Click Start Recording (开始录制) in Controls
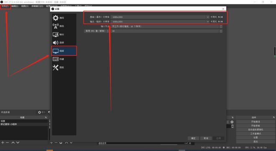 point(256,126)
